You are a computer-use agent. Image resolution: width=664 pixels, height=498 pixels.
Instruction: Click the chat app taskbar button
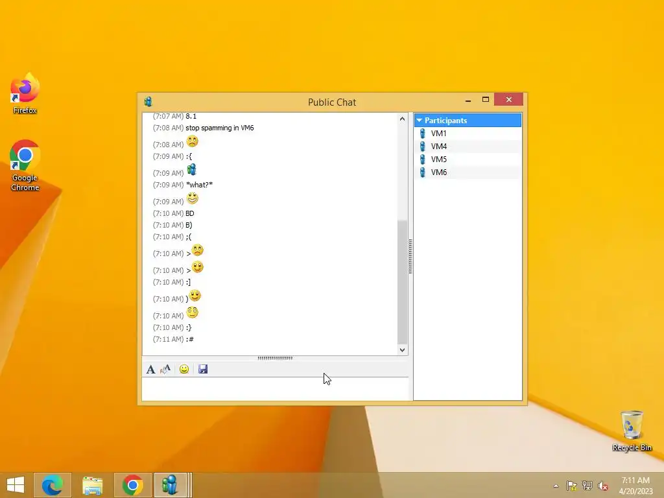[x=171, y=485]
